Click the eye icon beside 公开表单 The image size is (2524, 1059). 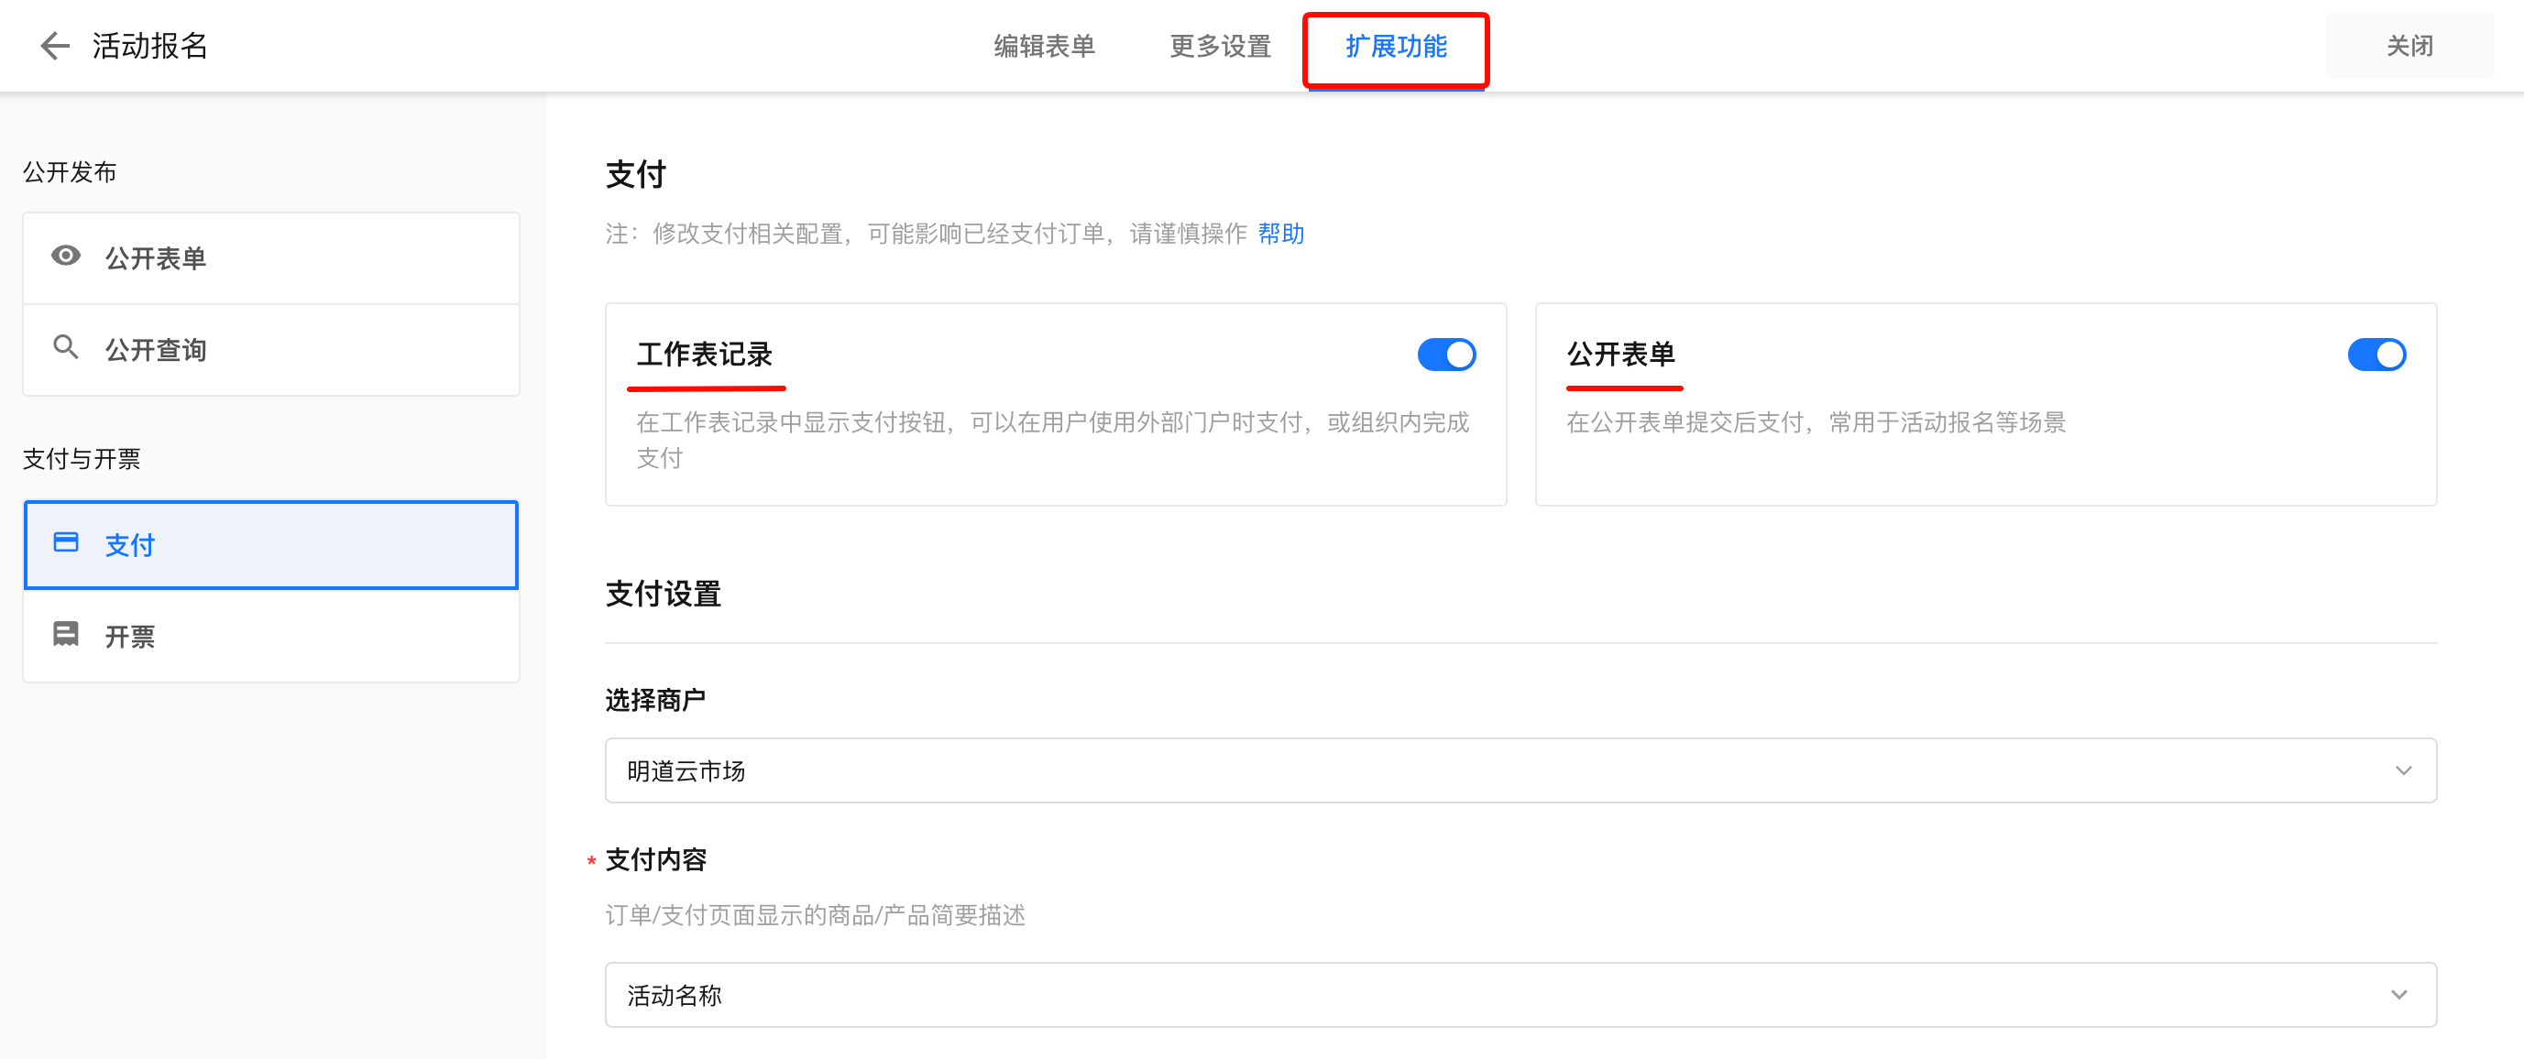66,257
